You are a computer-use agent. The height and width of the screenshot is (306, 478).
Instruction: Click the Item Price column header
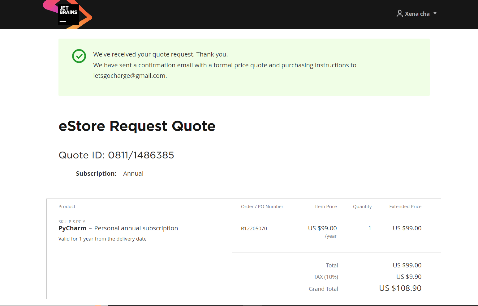(326, 207)
